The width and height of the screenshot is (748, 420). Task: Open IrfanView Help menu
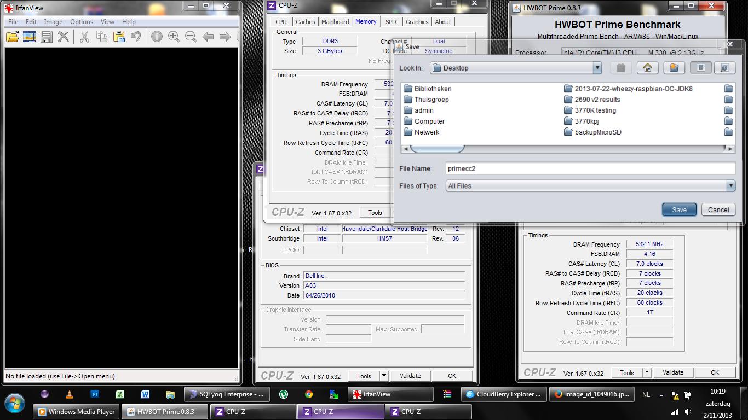coord(129,22)
